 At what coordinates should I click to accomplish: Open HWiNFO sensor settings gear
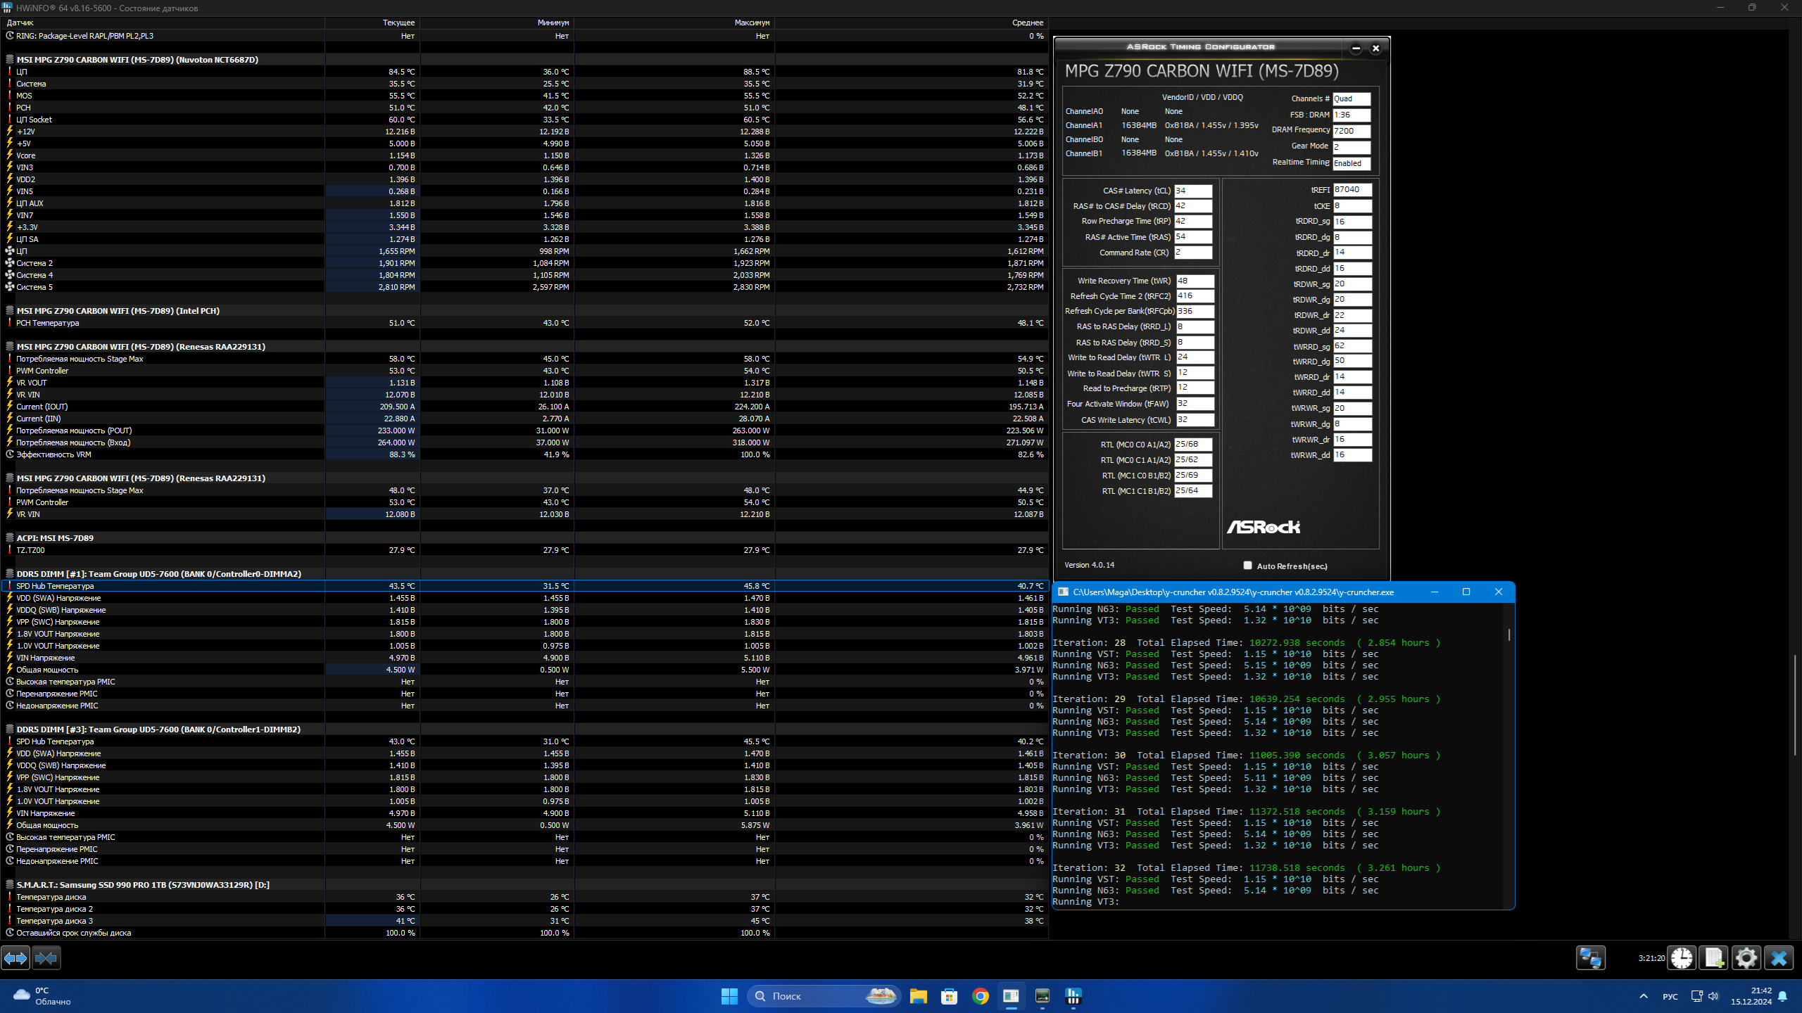(x=1746, y=957)
